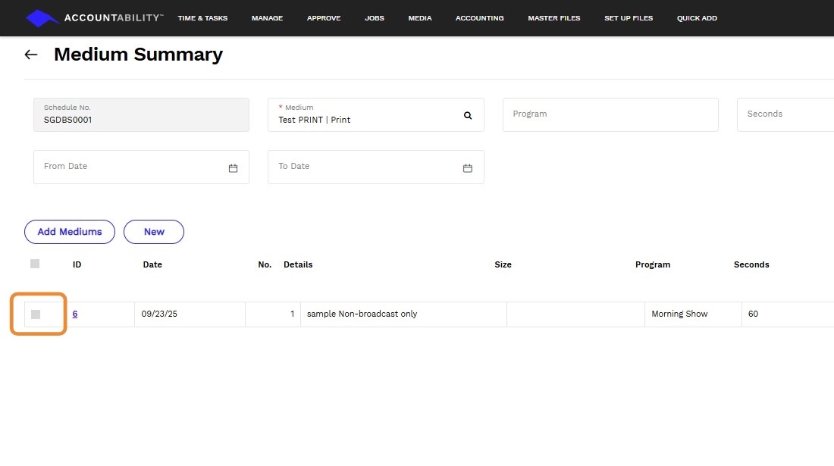Open the Jobs menu
834x466 pixels.
(375, 18)
